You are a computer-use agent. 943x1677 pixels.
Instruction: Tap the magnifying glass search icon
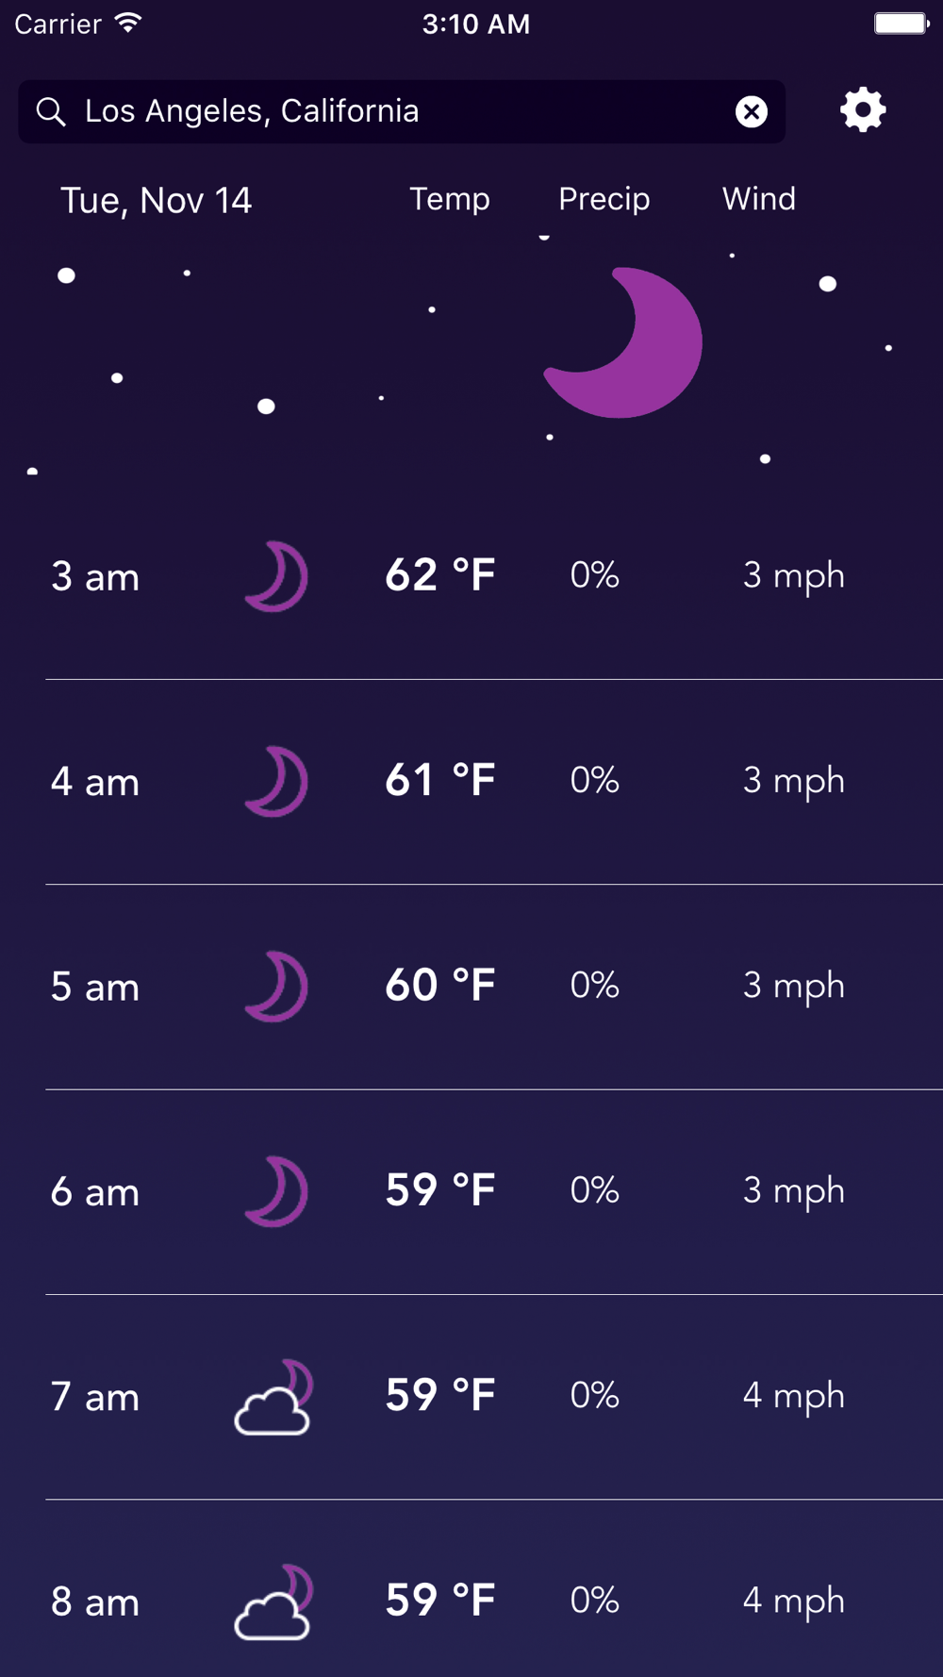click(51, 112)
